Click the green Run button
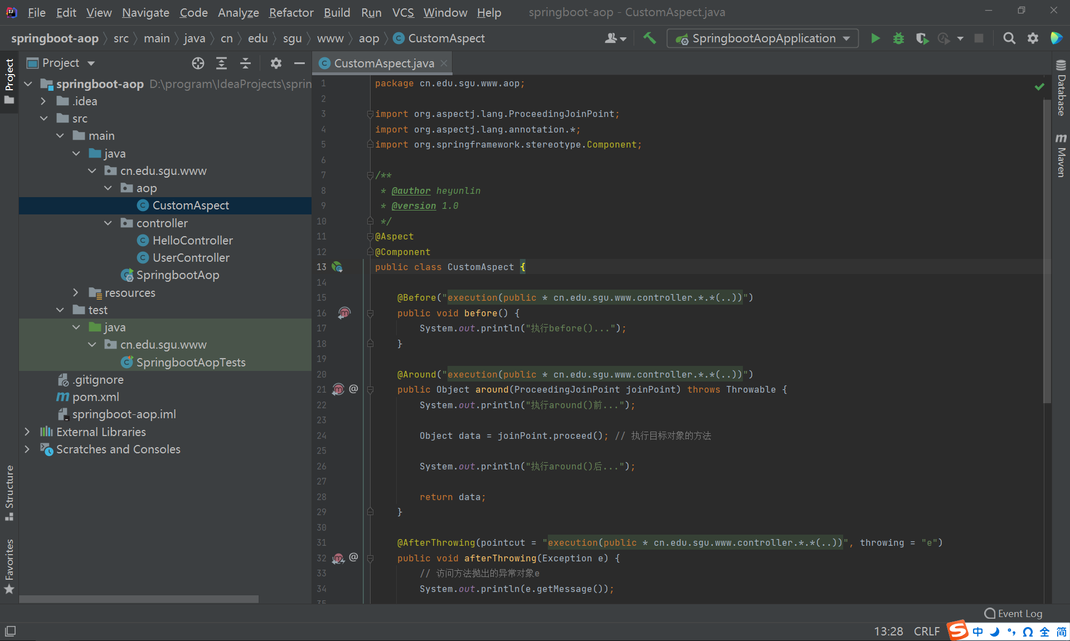The height and width of the screenshot is (641, 1070). pyautogui.click(x=875, y=38)
